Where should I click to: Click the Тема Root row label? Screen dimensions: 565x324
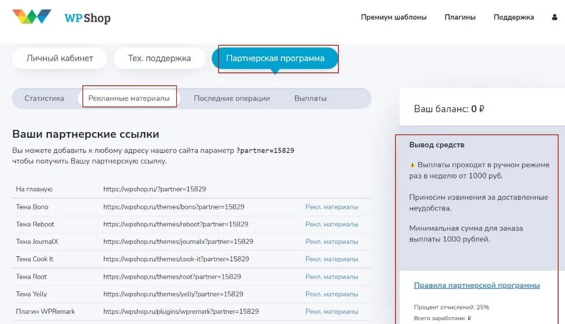click(x=31, y=277)
